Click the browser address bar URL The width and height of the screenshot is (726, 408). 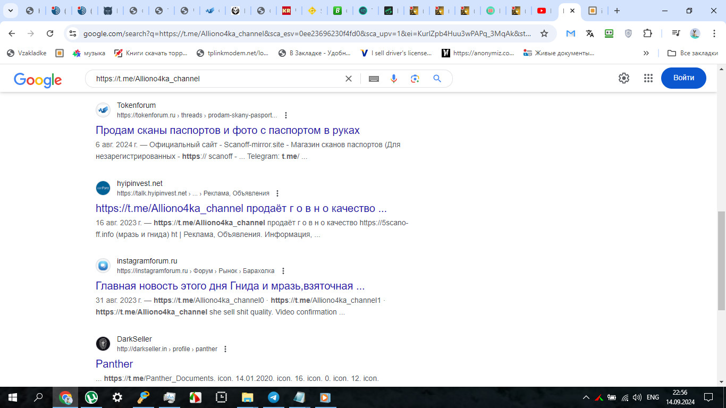tap(307, 33)
